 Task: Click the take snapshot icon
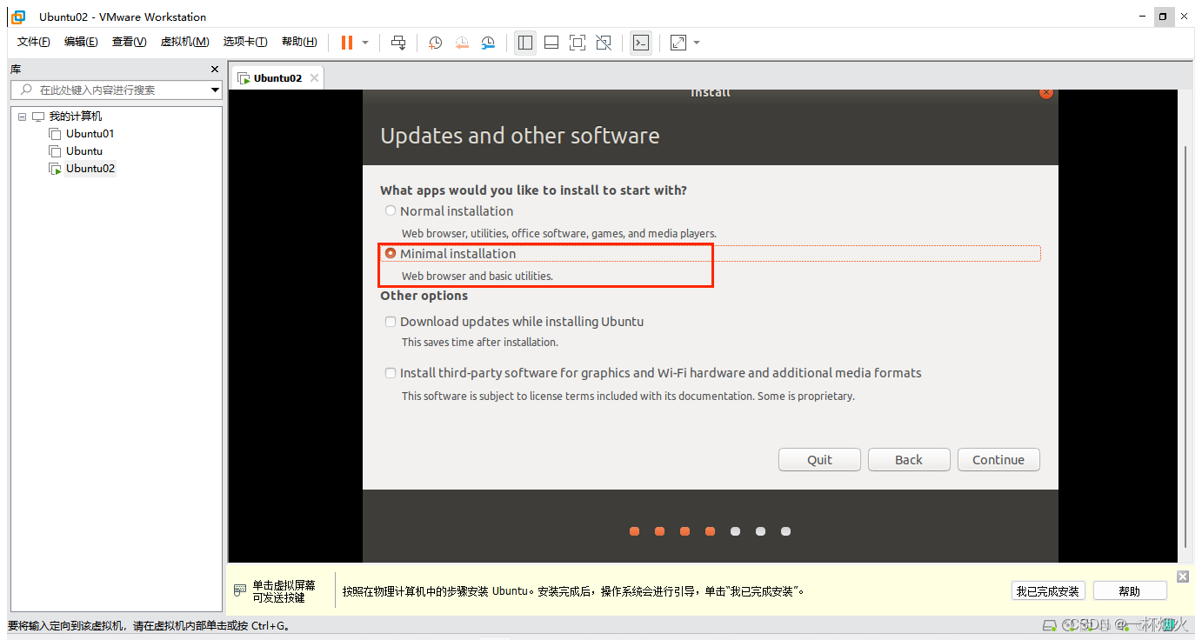click(x=435, y=43)
